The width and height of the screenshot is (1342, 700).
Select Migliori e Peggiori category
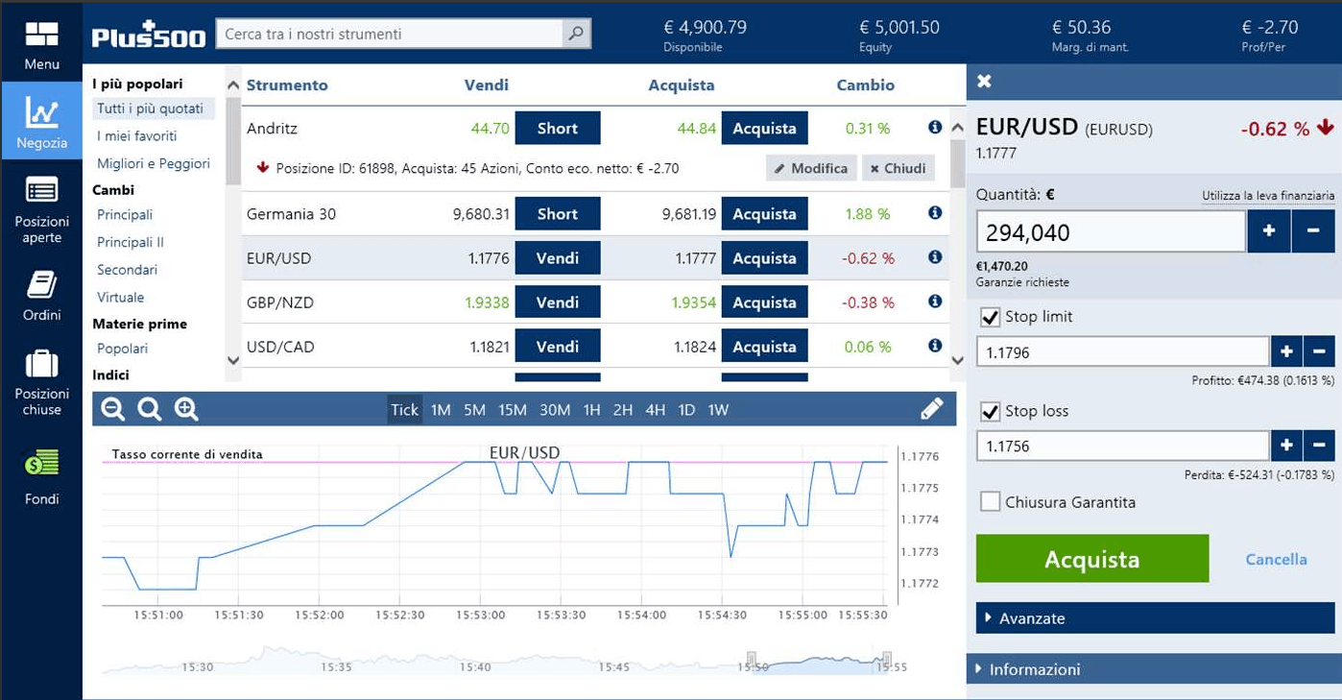pyautogui.click(x=154, y=163)
